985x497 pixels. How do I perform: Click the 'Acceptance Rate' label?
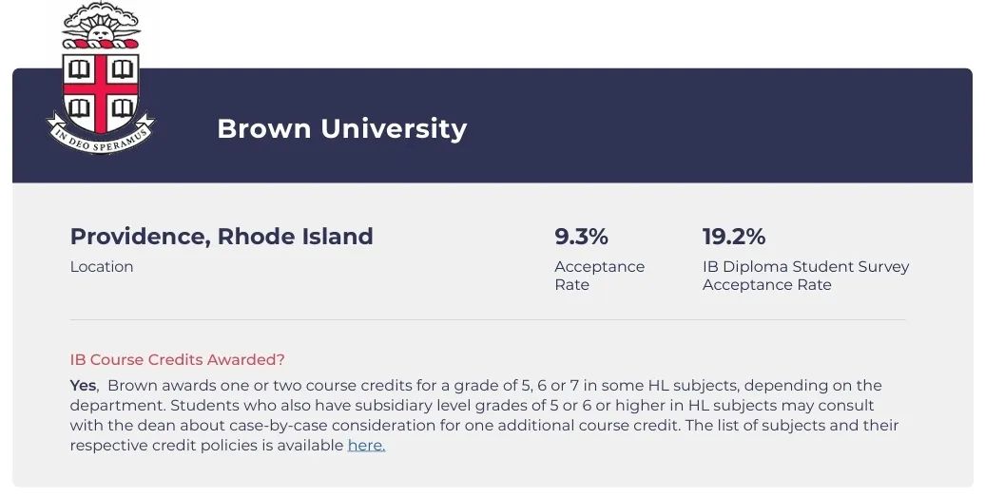pos(599,276)
